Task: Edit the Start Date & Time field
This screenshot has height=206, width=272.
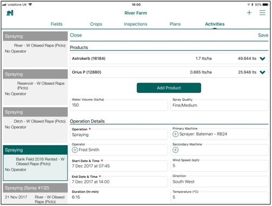Action: pos(119,166)
